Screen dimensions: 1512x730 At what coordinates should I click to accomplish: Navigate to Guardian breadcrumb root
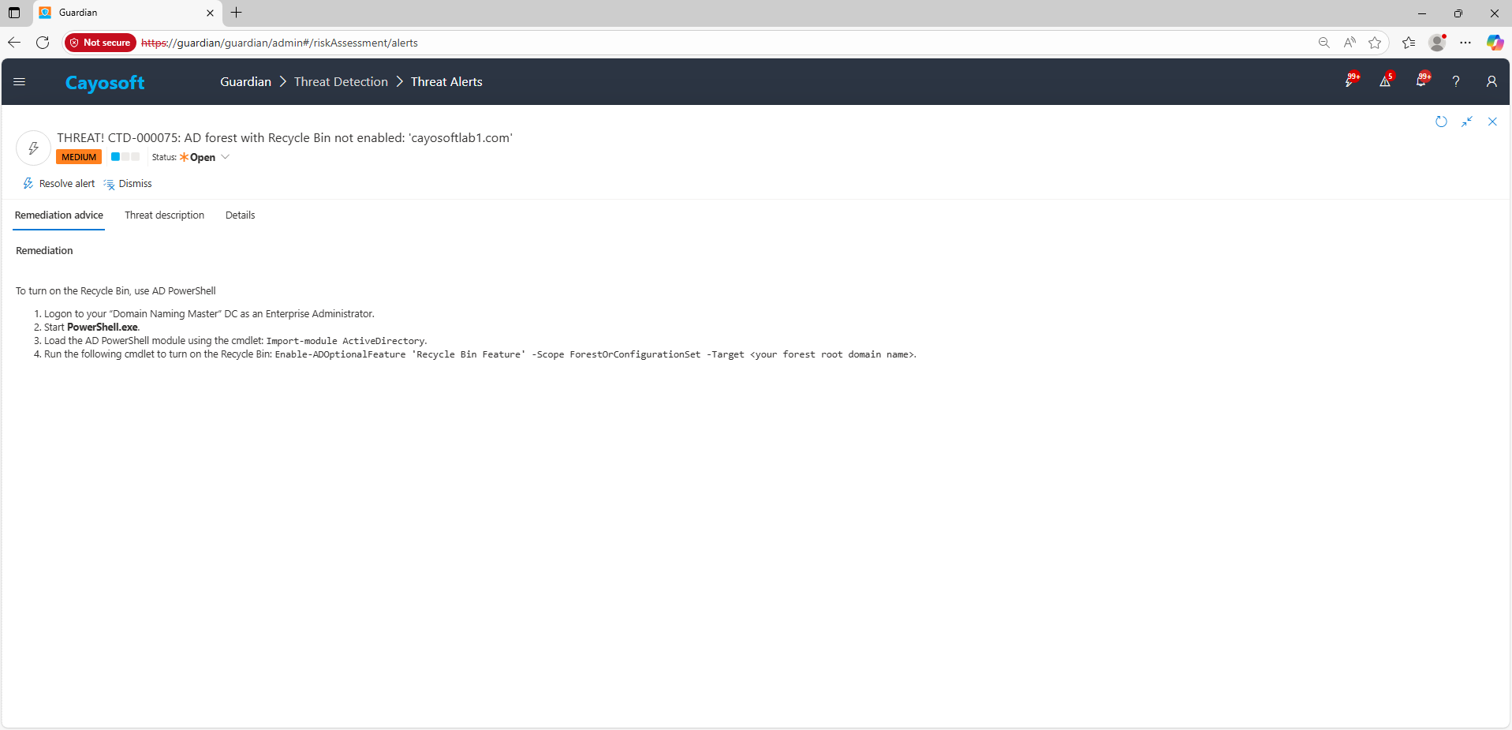click(245, 82)
